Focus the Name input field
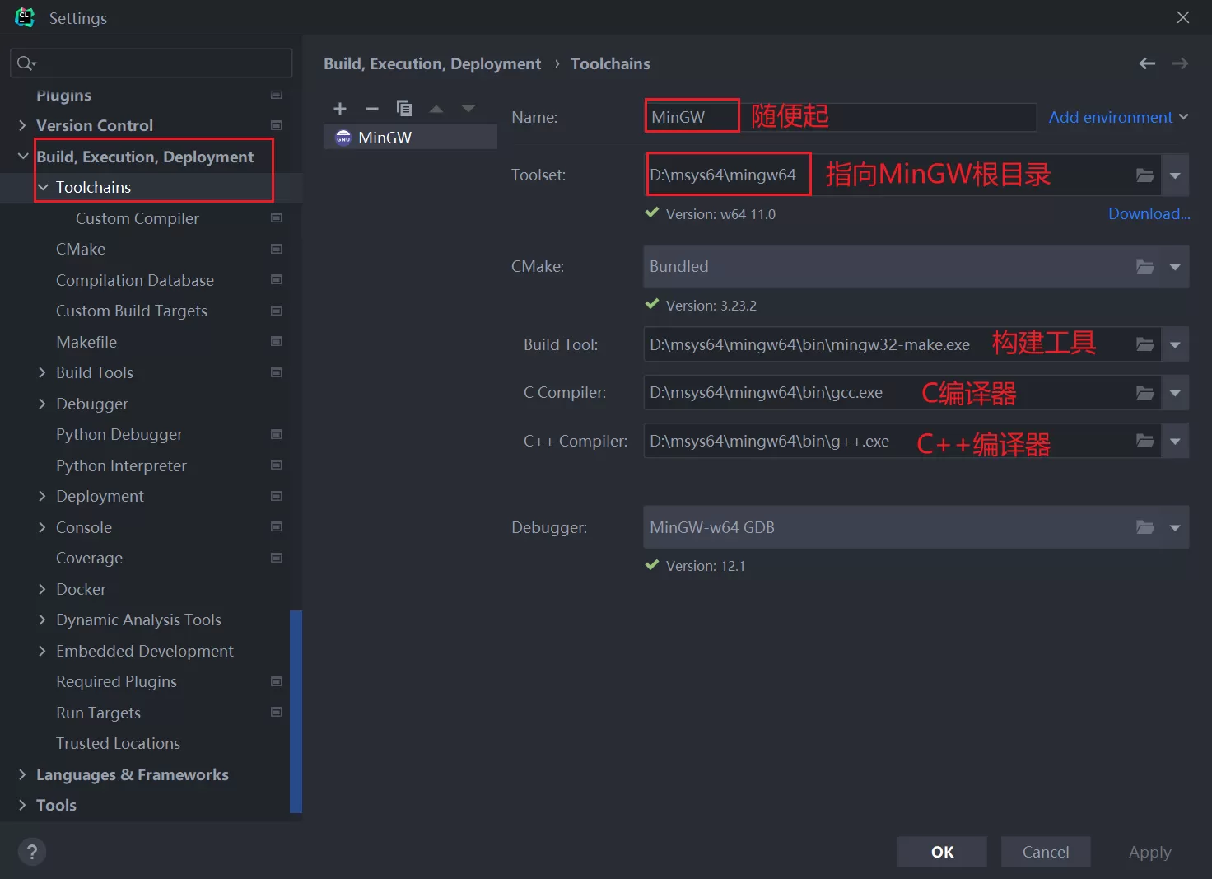Image resolution: width=1212 pixels, height=879 pixels. click(840, 117)
